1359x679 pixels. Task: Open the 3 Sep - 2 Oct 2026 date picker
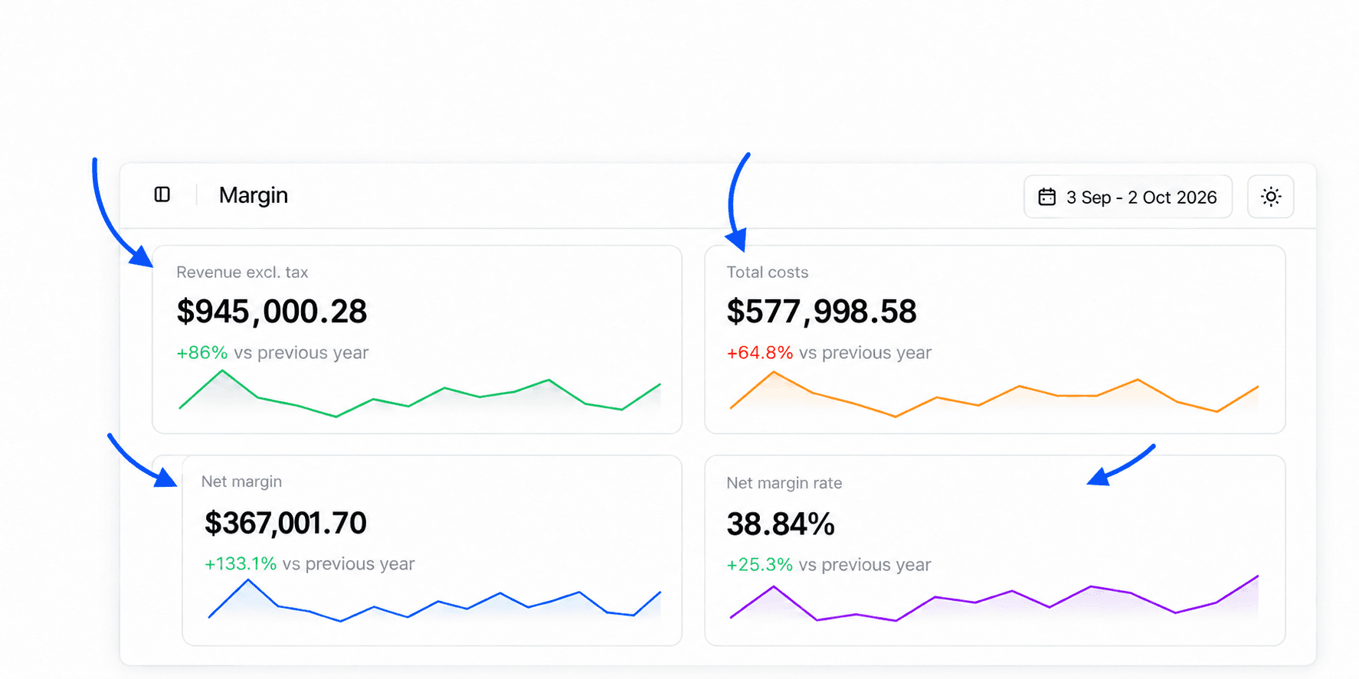point(1128,197)
